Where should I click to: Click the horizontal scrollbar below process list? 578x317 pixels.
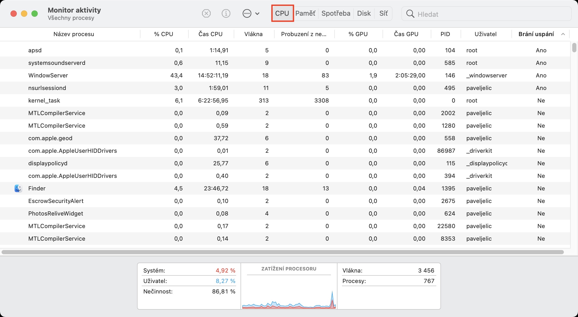(282, 252)
